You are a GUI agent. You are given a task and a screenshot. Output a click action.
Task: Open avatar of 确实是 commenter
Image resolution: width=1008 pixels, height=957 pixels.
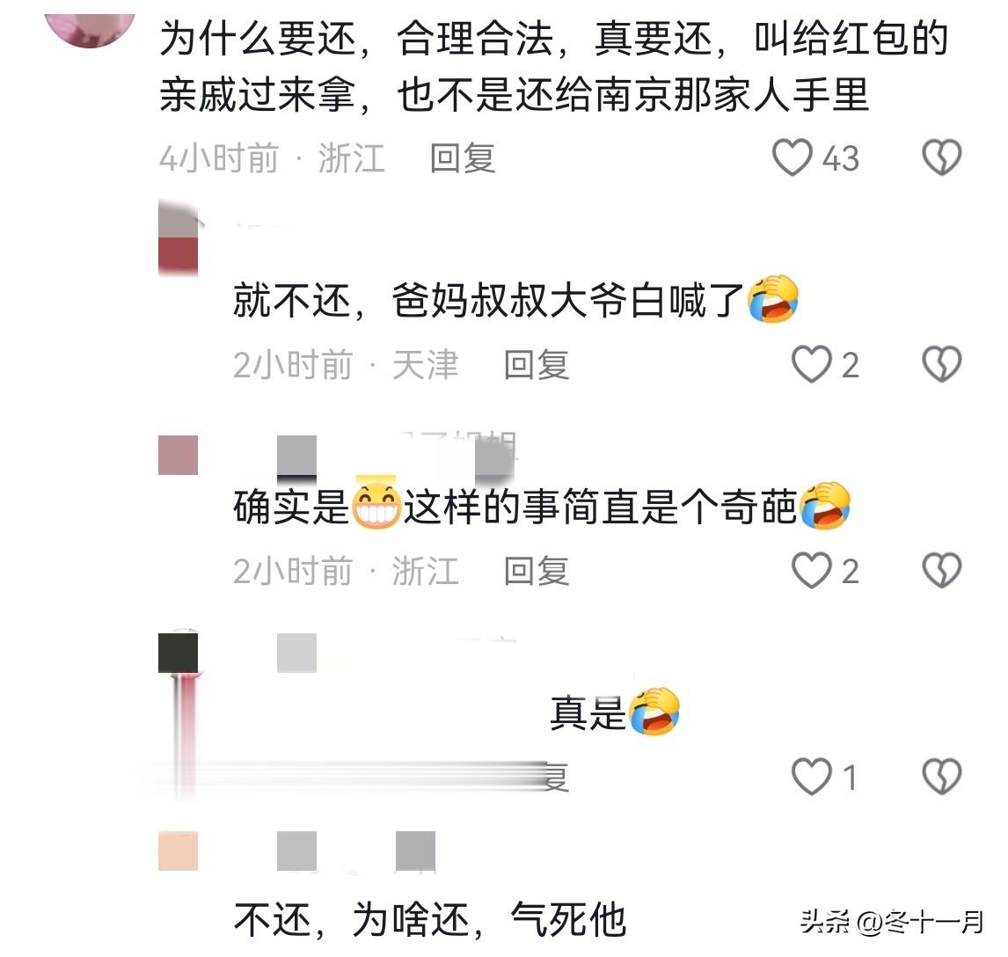click(178, 455)
